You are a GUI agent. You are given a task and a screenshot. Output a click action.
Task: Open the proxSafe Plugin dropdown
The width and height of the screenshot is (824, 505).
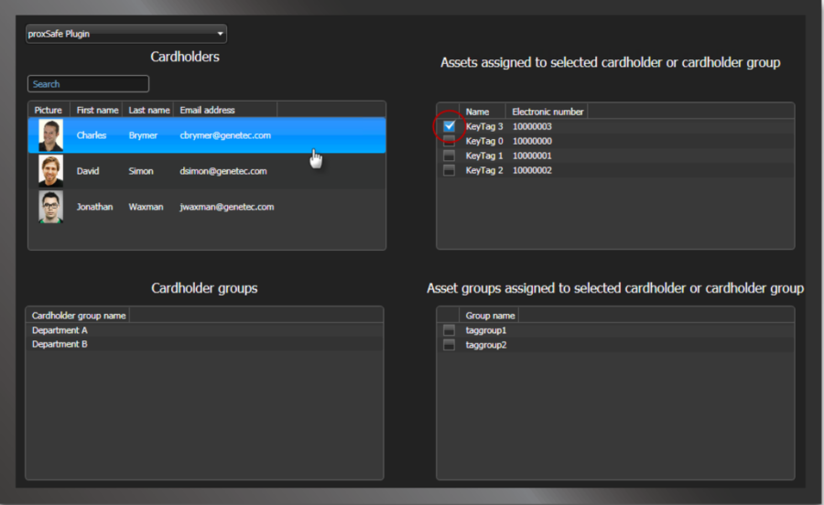click(125, 35)
